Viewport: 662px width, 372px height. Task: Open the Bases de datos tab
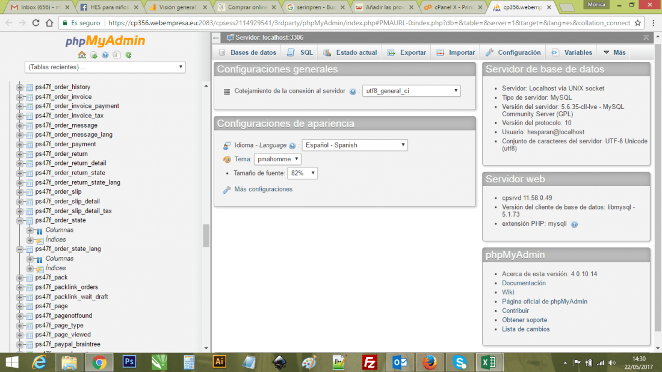247,52
